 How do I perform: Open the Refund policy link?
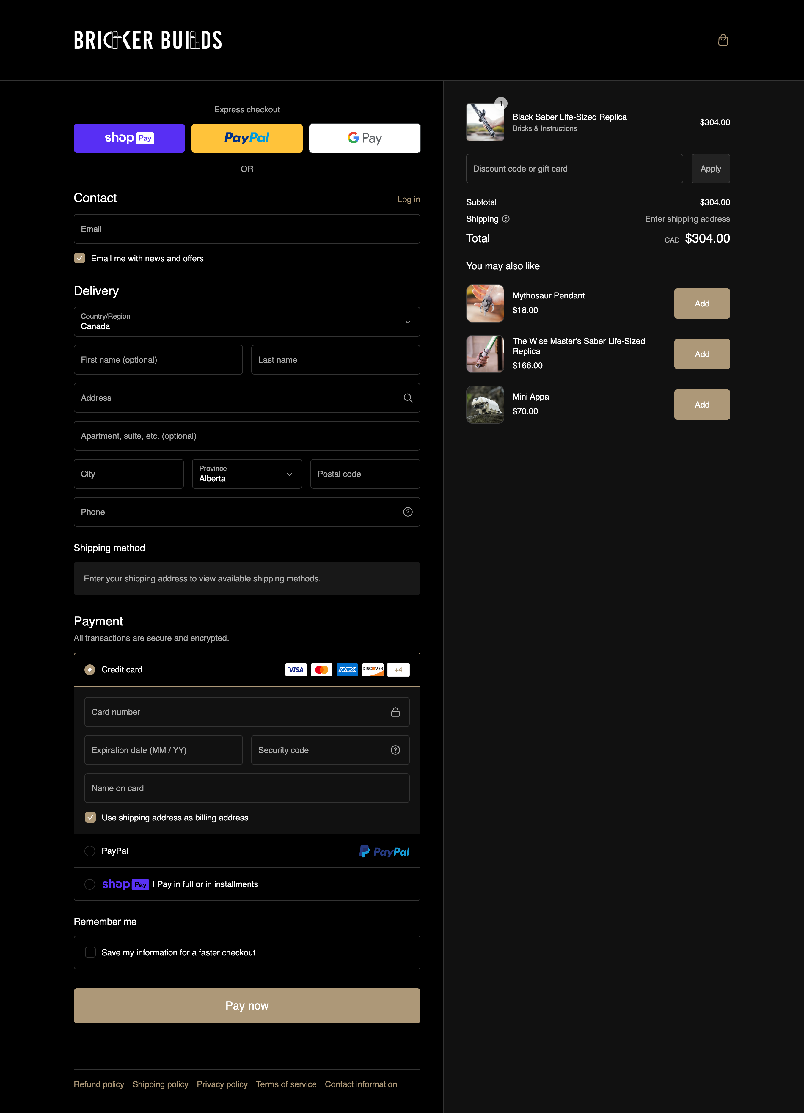99,1084
